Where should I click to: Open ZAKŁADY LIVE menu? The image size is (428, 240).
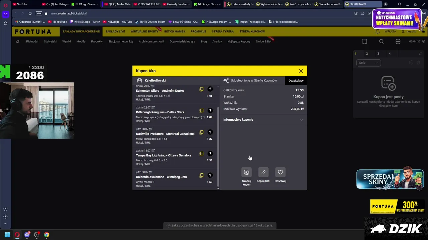tap(115, 32)
